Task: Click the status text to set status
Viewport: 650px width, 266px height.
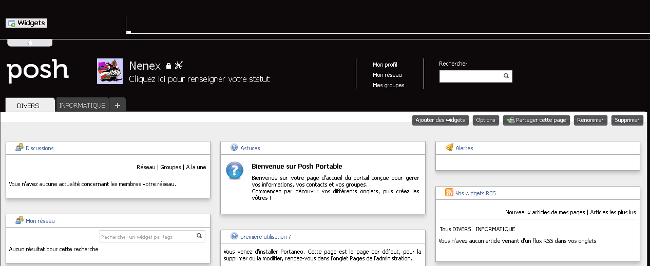Action: (x=199, y=79)
